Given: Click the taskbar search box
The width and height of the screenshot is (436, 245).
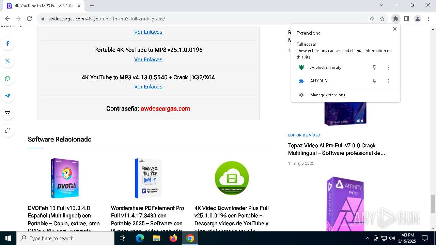Looking at the screenshot, I should coord(65,238).
